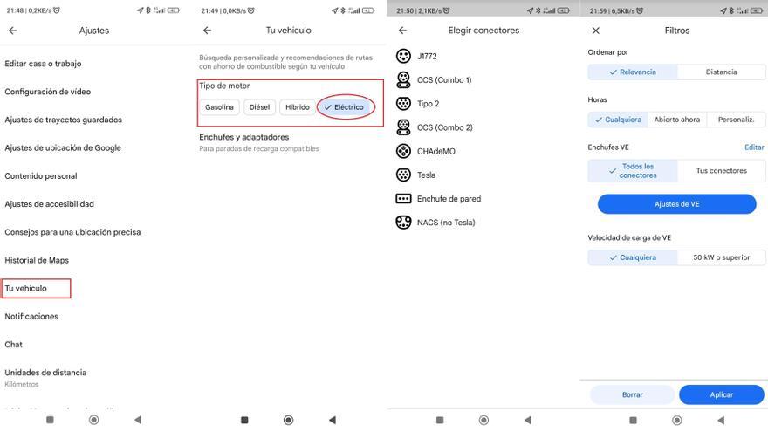Open Chat settings
Screen dimensions: 768x432
point(13,345)
